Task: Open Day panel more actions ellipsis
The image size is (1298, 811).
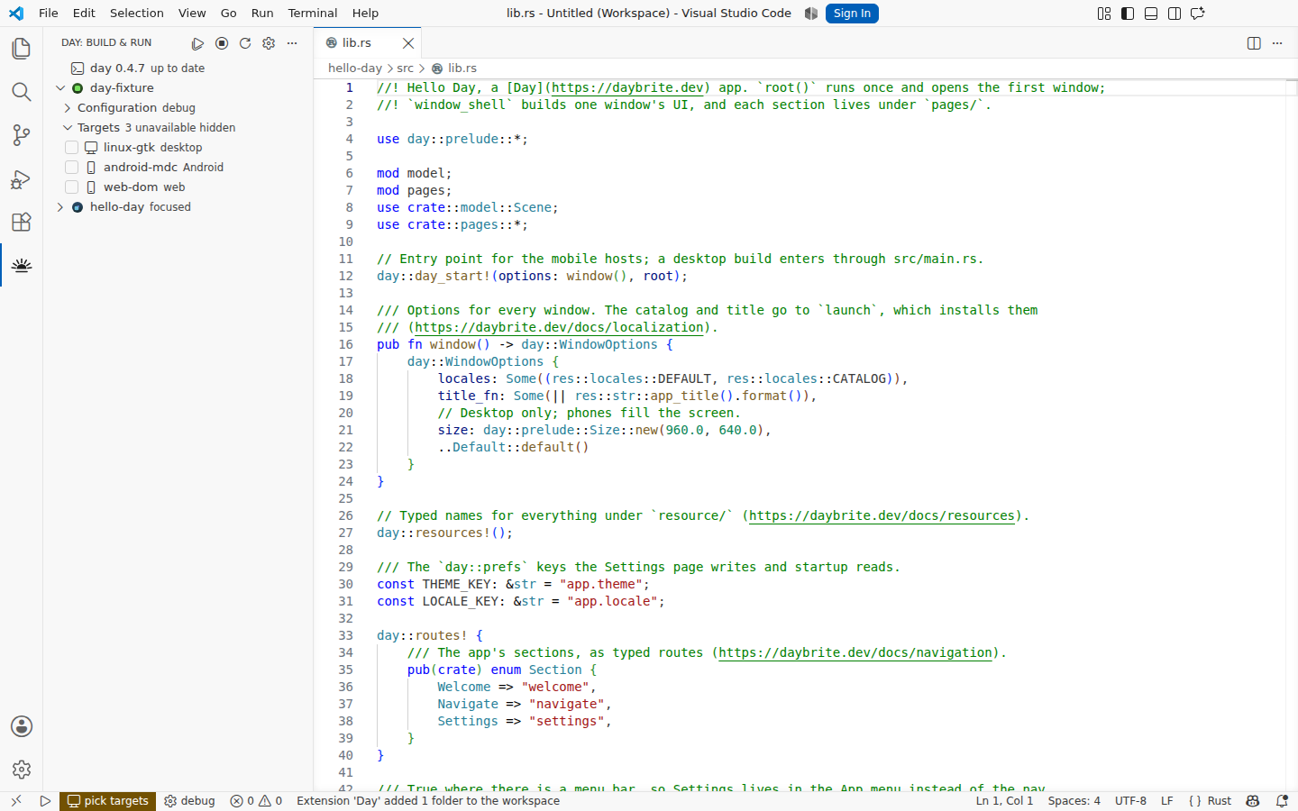Action: click(x=292, y=43)
